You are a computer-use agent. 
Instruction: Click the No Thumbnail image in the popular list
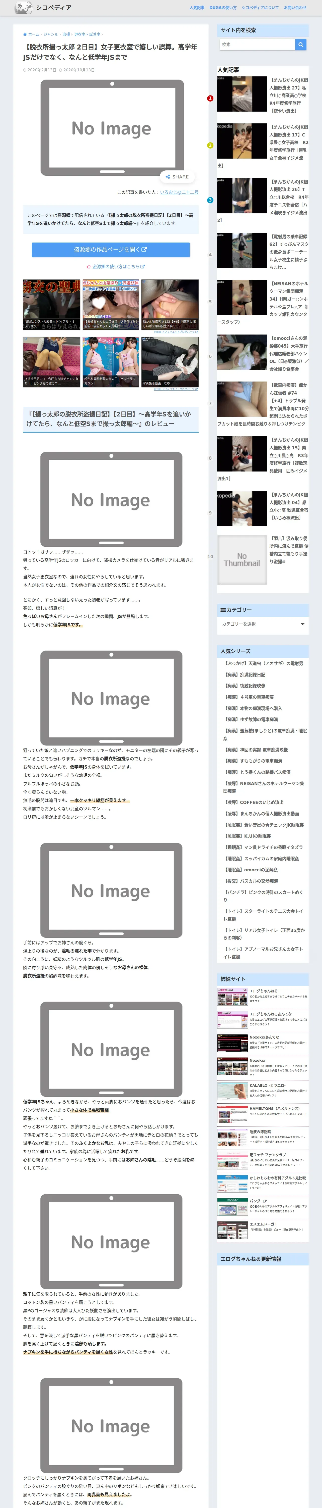point(242,560)
